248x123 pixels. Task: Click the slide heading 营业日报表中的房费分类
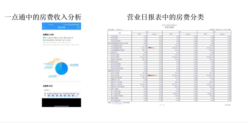tap(166, 17)
